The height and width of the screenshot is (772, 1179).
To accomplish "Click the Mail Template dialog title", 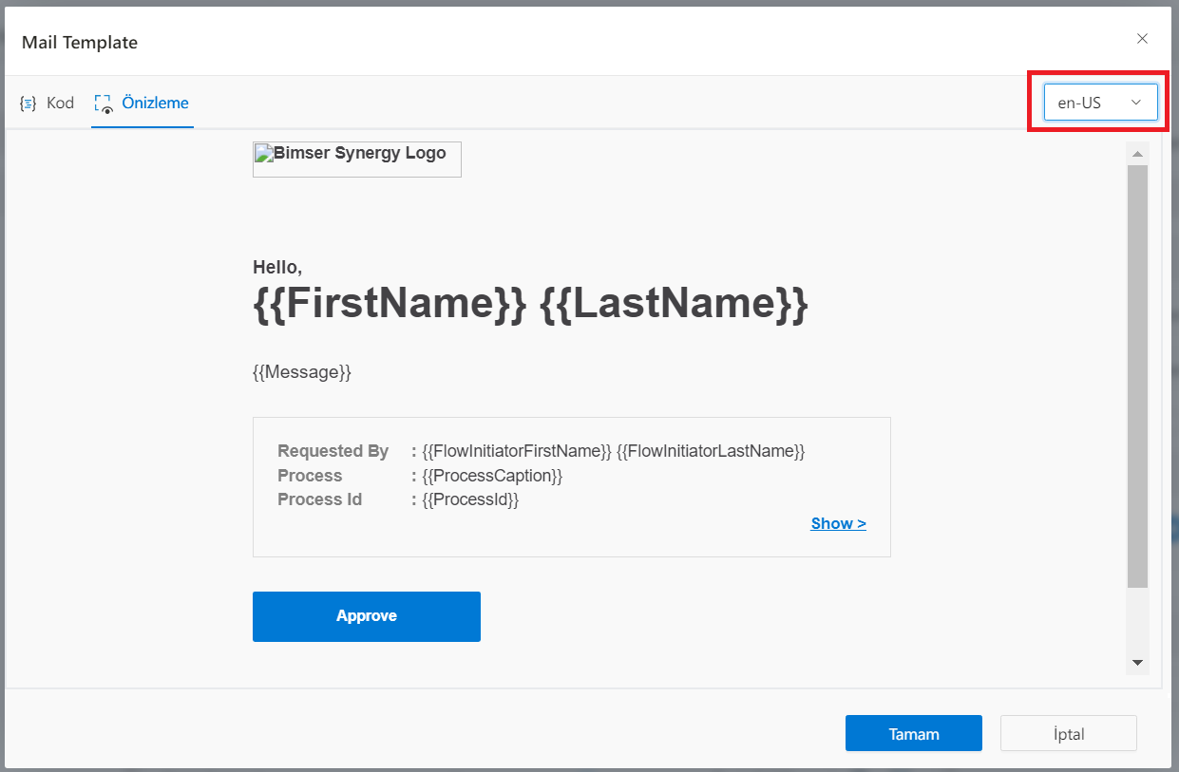I will (80, 43).
